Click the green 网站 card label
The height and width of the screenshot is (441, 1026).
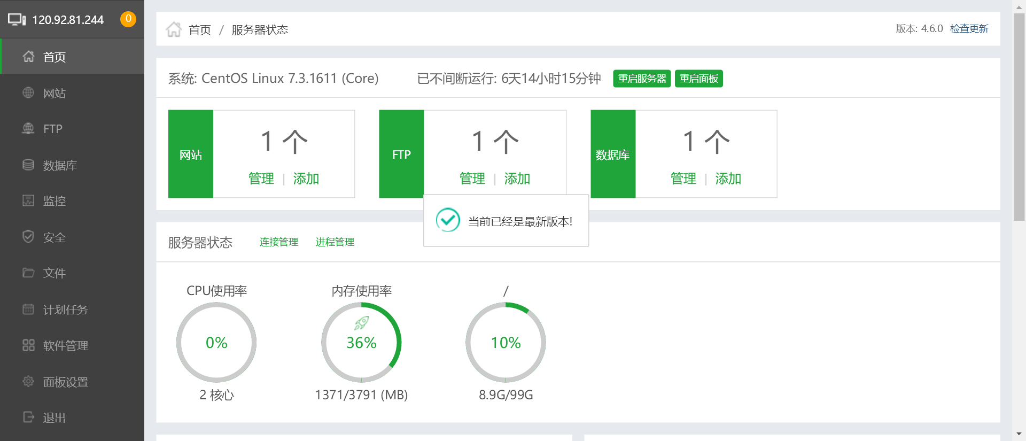tap(191, 154)
